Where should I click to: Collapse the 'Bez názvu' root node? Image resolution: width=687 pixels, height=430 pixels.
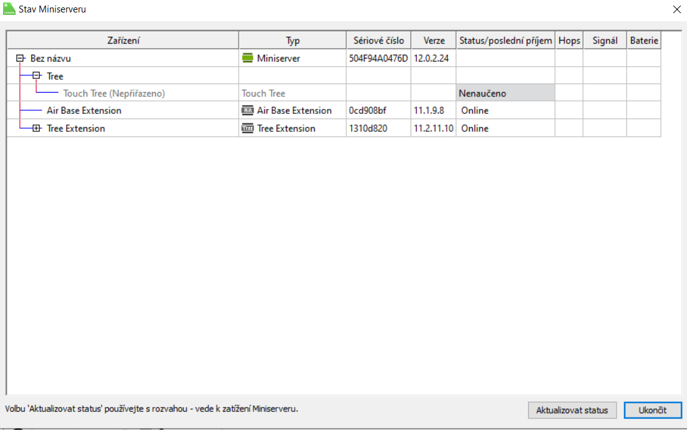click(20, 58)
